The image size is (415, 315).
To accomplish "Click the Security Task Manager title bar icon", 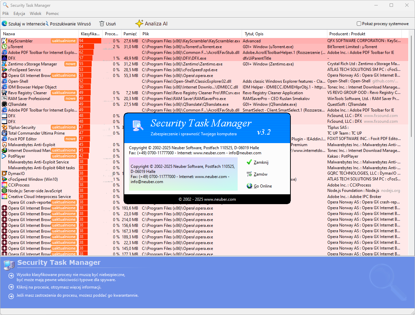I will tap(5, 5).
